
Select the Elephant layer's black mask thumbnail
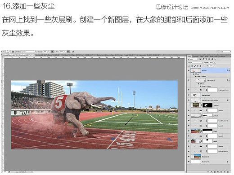[x=207, y=105]
